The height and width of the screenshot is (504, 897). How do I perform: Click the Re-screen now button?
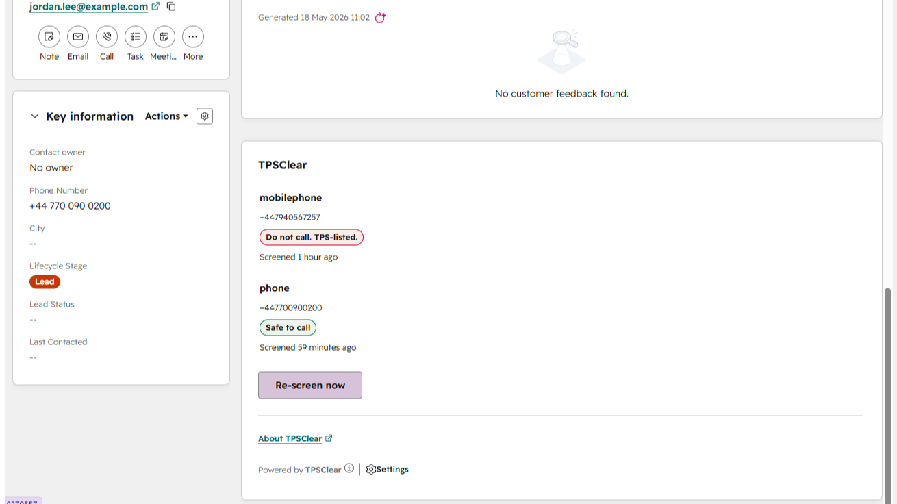click(x=310, y=385)
